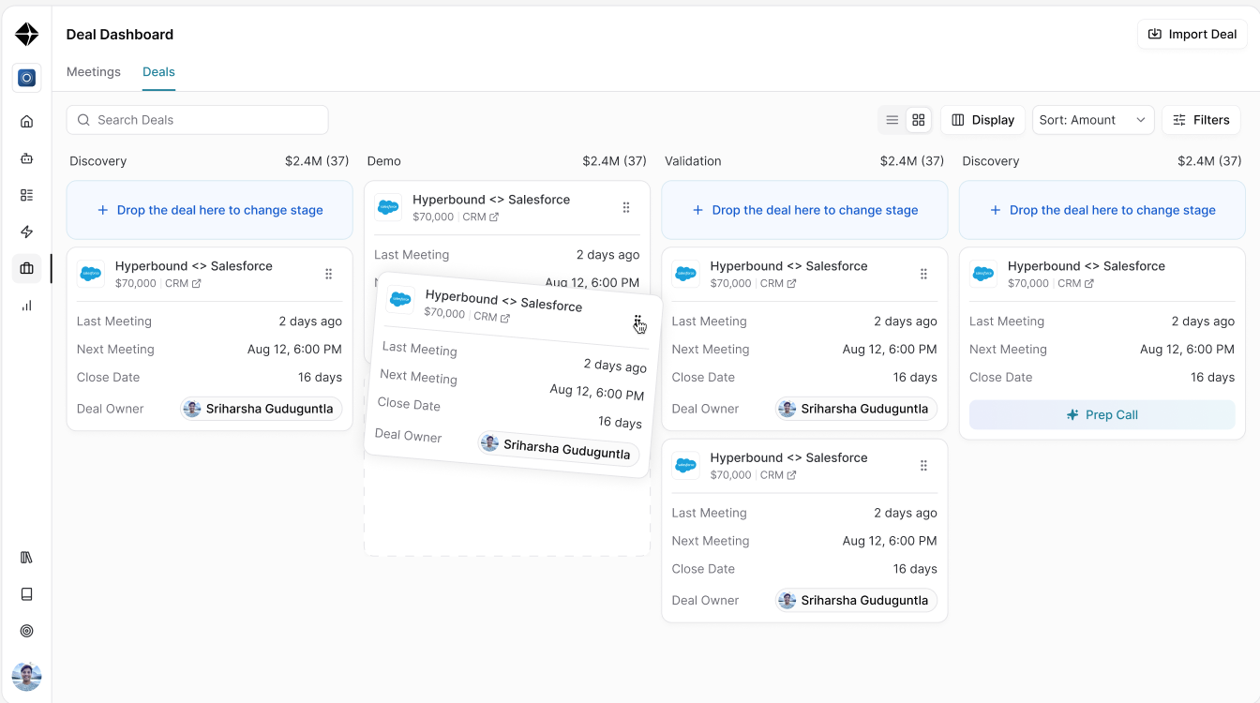Click the Deal Dashboard page title
The height and width of the screenshot is (703, 1260).
coord(120,34)
